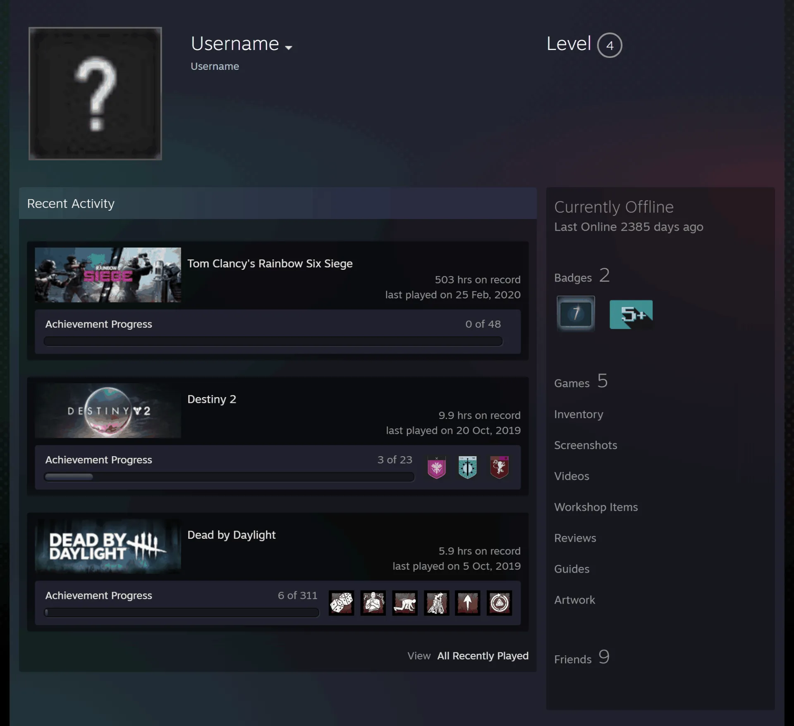The image size is (794, 726).
Task: Open the Username dropdown arrow
Action: [x=289, y=48]
